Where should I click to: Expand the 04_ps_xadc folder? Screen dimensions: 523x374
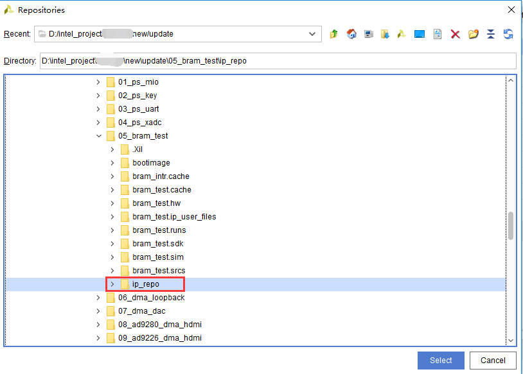pos(98,123)
